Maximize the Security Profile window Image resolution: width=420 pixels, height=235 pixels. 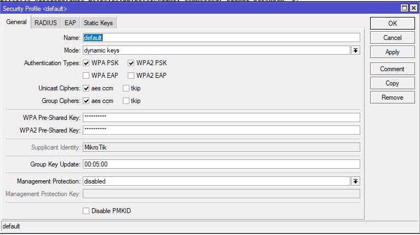tap(404, 8)
